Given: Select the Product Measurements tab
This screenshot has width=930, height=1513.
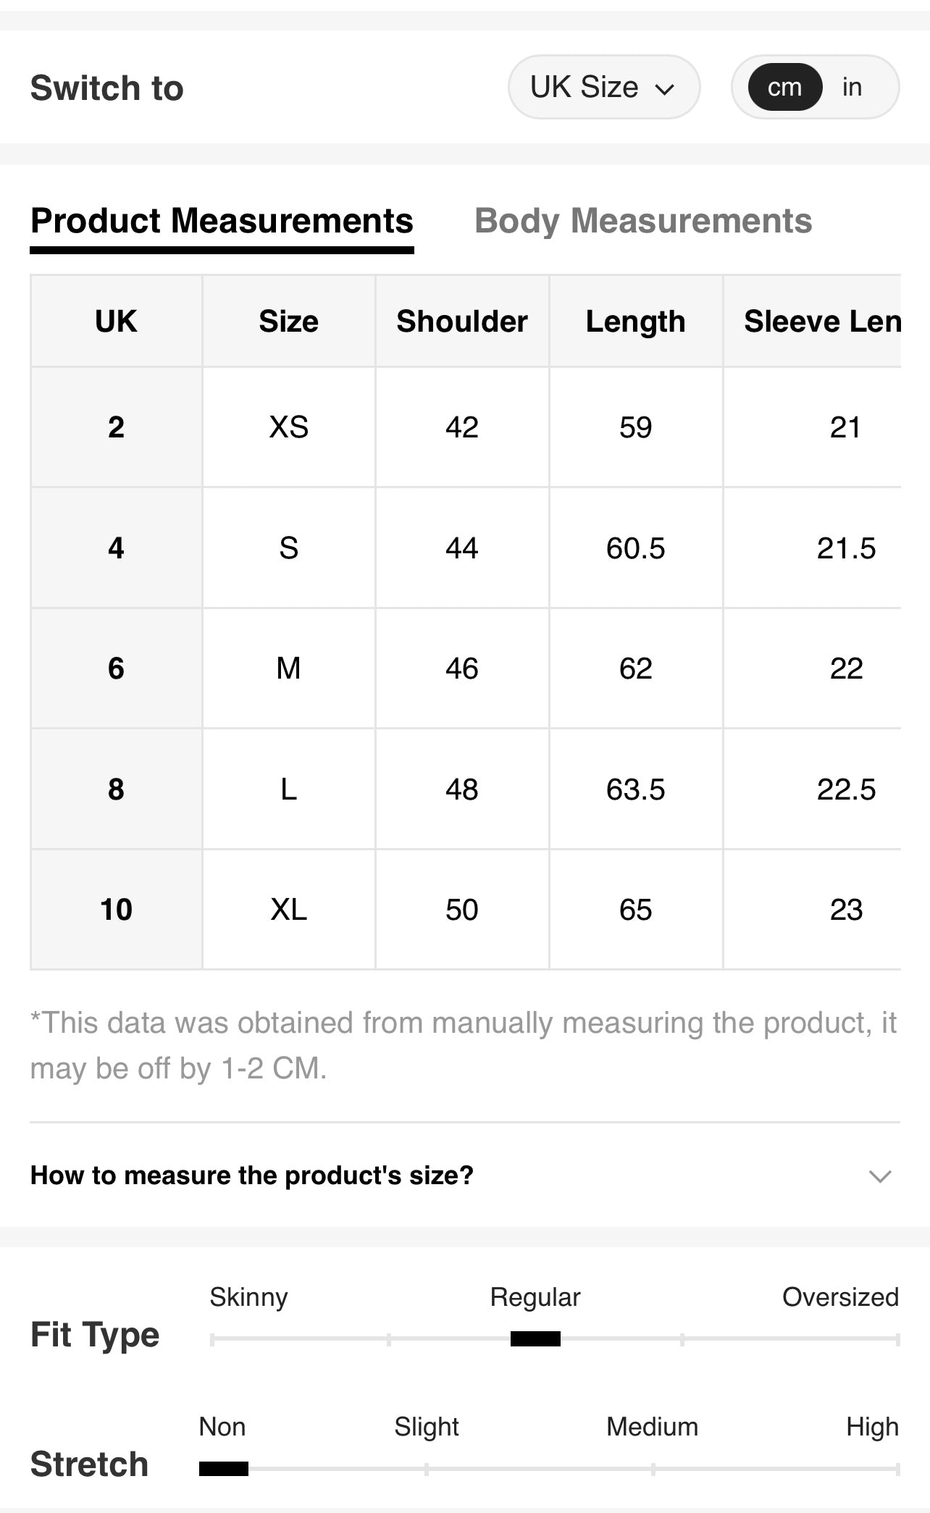Looking at the screenshot, I should point(222,221).
